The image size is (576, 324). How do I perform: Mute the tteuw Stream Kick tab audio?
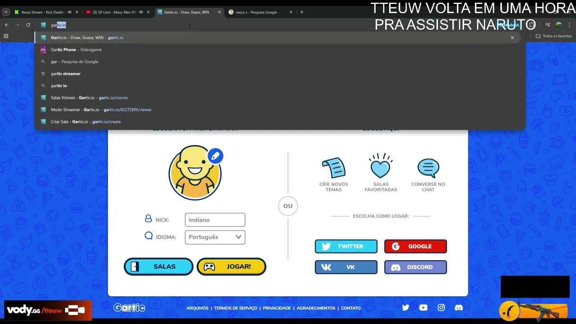69,12
